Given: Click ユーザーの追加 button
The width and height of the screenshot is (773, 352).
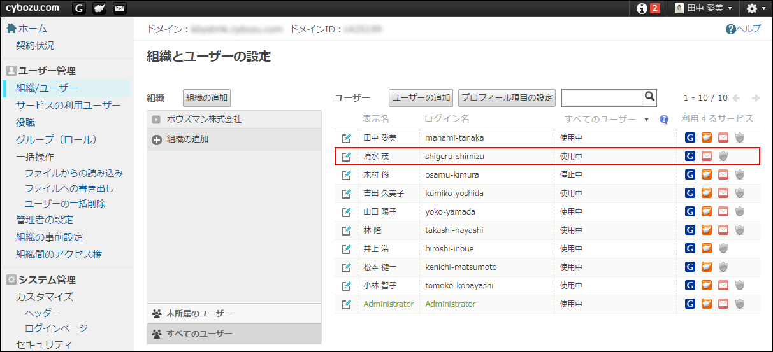Looking at the screenshot, I should [x=421, y=98].
